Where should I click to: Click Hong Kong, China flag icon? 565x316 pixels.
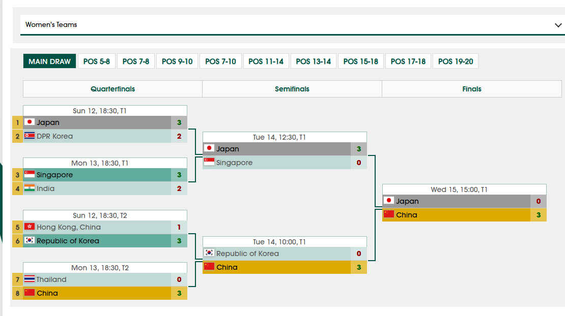coord(30,227)
